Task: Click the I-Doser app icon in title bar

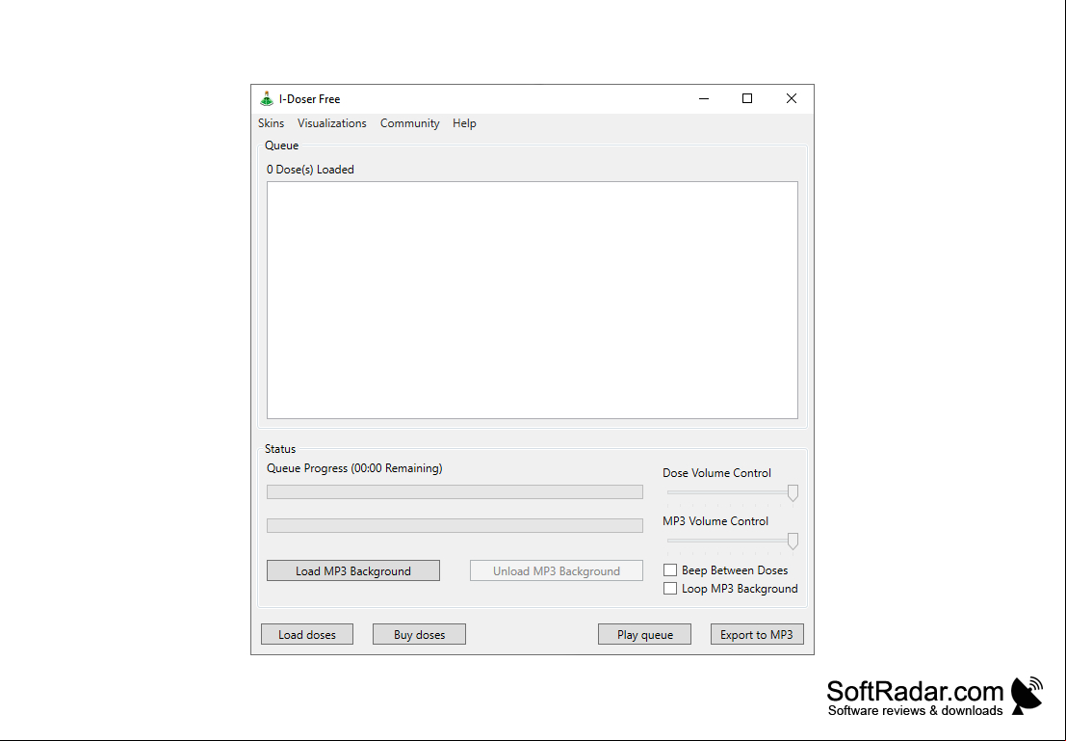Action: click(267, 98)
